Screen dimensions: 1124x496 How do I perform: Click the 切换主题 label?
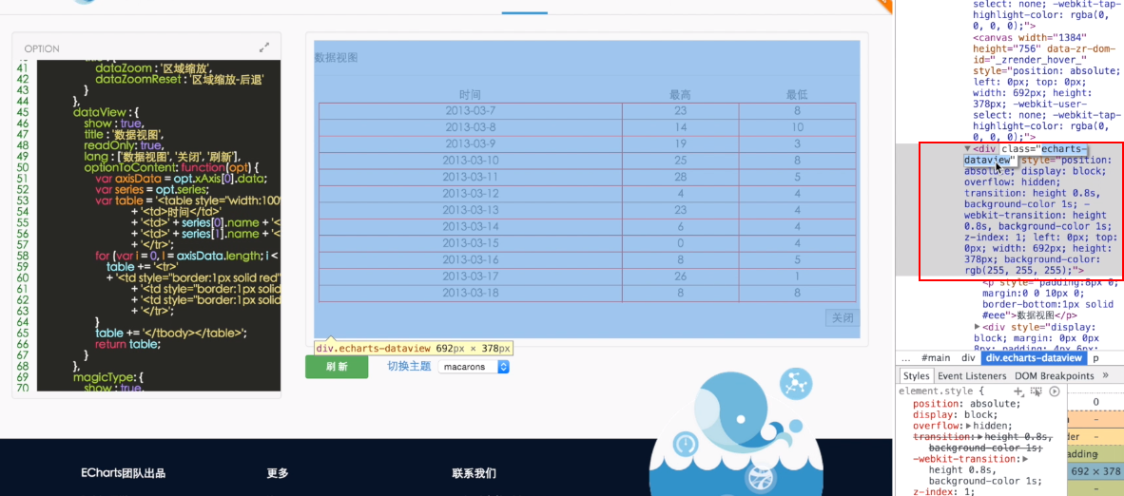point(409,366)
